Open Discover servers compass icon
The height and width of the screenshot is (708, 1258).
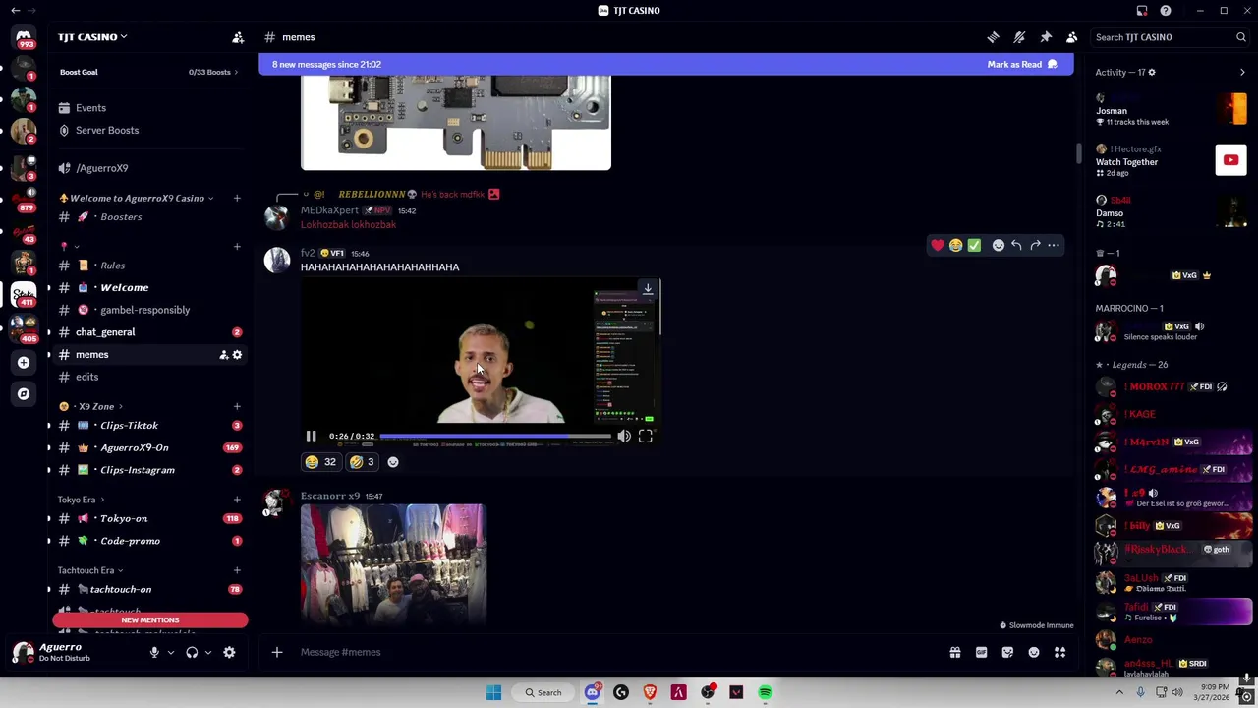24,393
